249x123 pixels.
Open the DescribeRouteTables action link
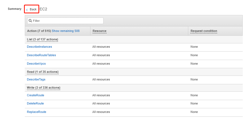pos(41,55)
